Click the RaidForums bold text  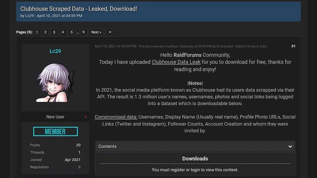(187, 55)
